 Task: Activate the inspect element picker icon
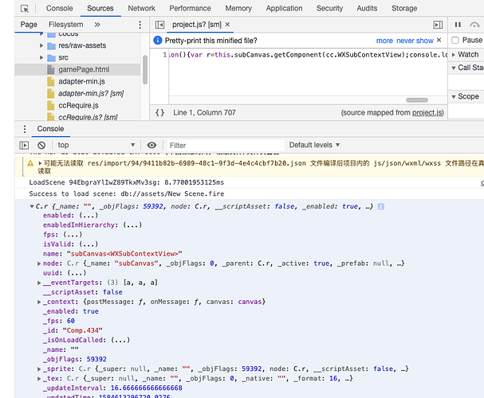tap(25, 9)
